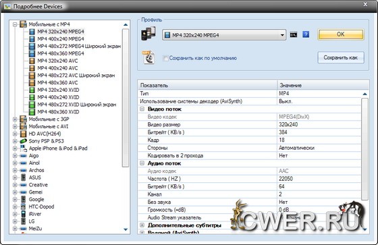Click the MP4 400x240 AVC orange icon
This screenshot has height=245, width=378.
32,68
